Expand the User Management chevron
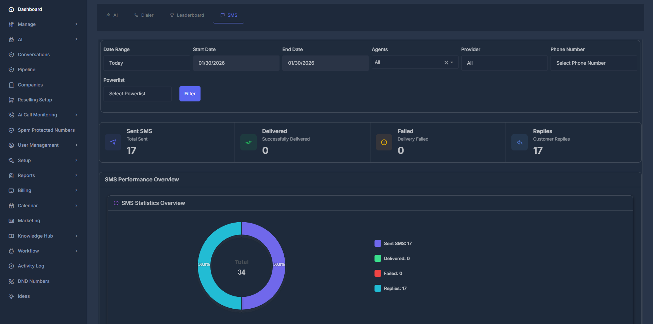The height and width of the screenshot is (324, 653). (76, 145)
